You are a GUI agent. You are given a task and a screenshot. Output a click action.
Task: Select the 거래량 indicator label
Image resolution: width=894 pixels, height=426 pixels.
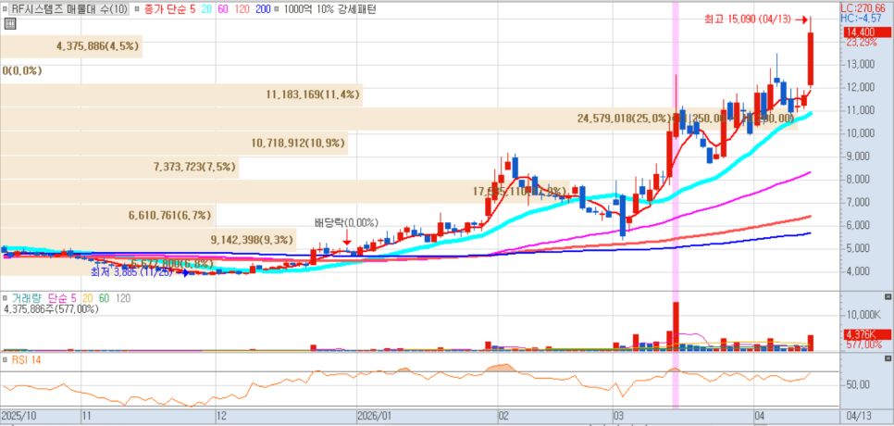26,298
